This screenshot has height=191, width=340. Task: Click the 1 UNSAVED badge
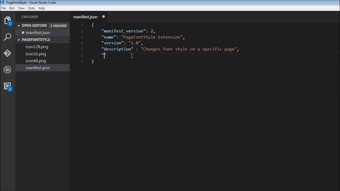tap(58, 25)
